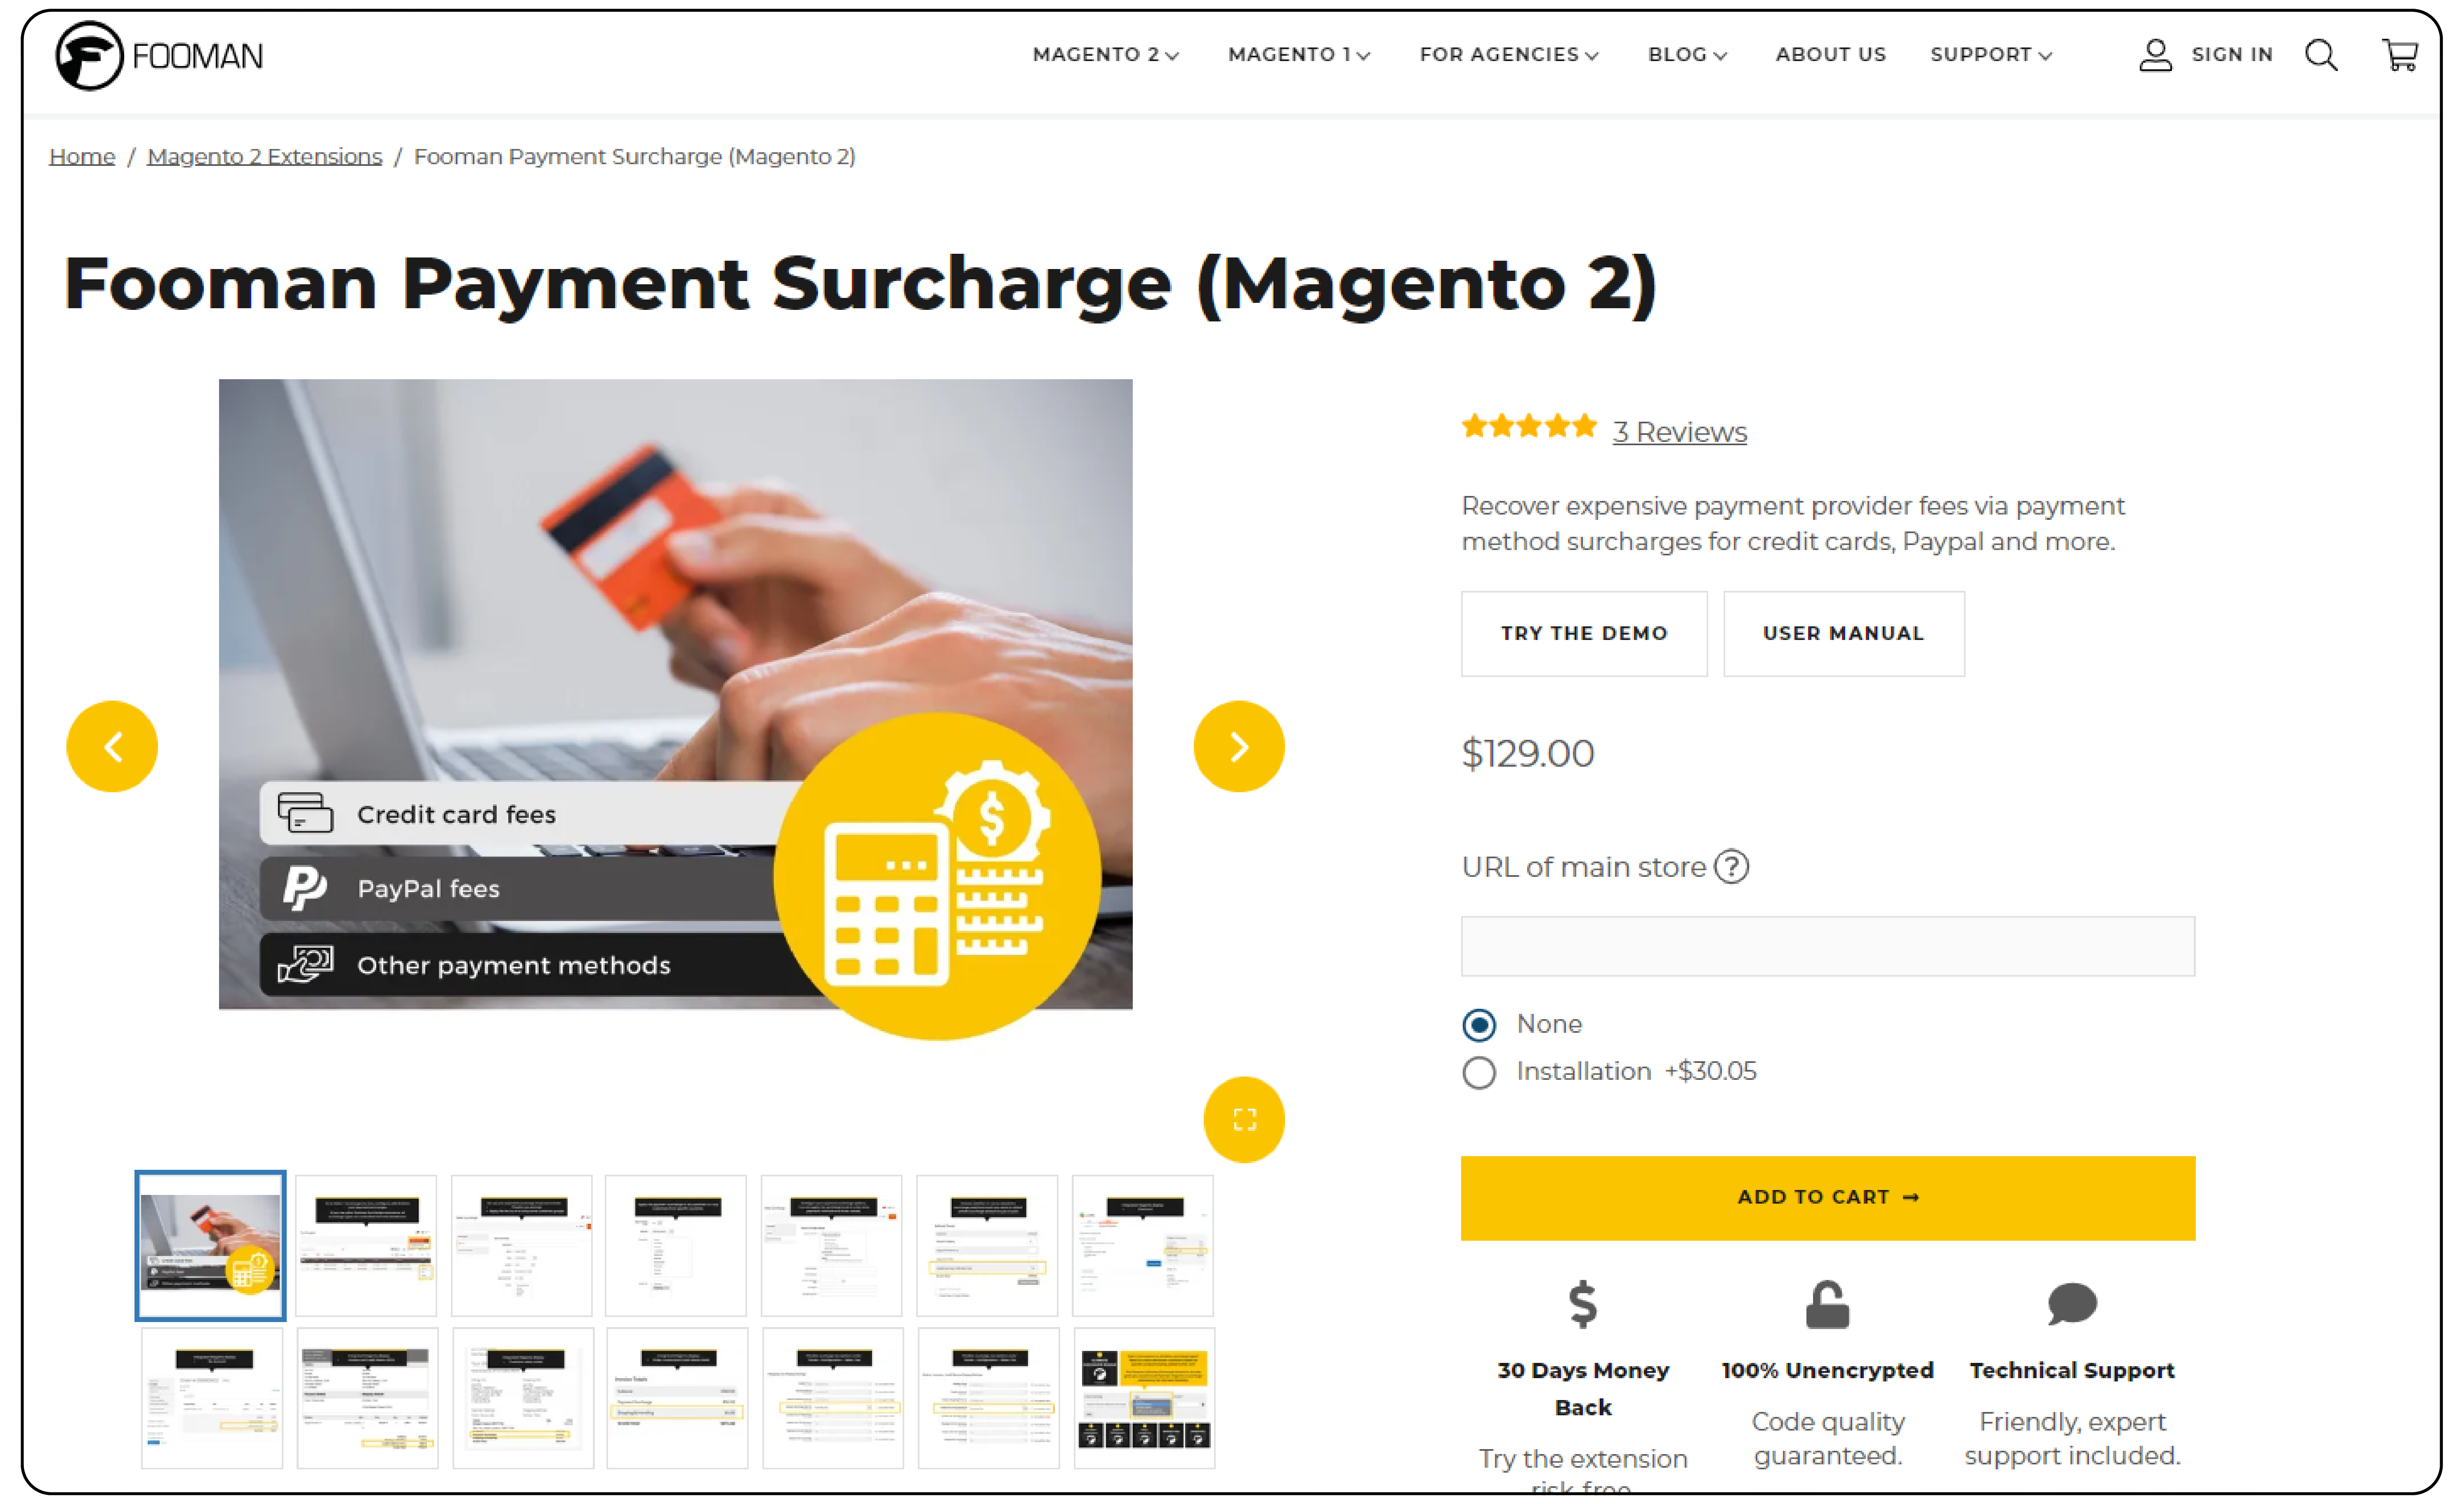2464x1504 pixels.
Task: Select the None radio button option
Action: (1478, 1023)
